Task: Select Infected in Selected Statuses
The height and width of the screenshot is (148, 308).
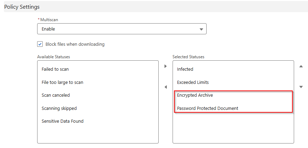Action: pos(185,69)
